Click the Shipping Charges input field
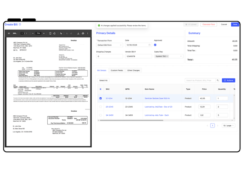This screenshot has width=243, height=173. 109,56
